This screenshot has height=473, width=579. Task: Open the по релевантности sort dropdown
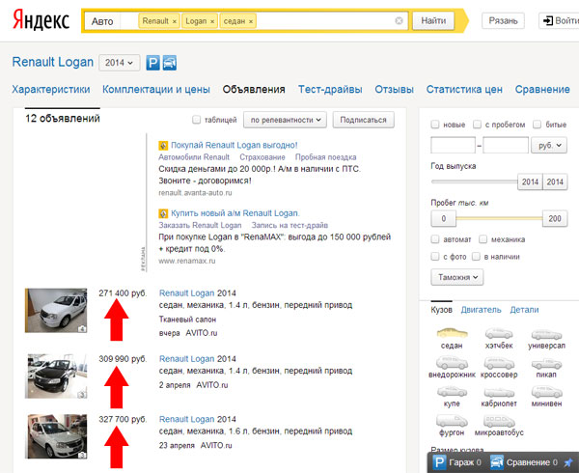click(x=285, y=120)
